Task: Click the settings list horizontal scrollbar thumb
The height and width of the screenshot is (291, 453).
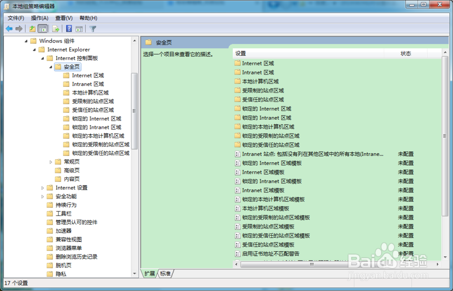Action: [x=312, y=264]
